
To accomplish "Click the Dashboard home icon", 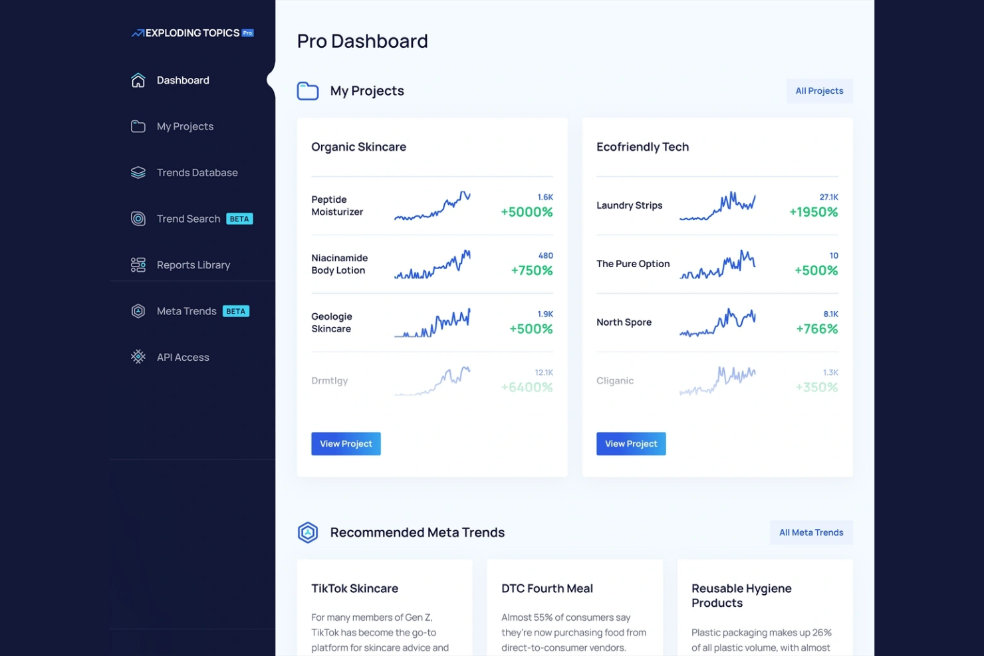I will 138,80.
